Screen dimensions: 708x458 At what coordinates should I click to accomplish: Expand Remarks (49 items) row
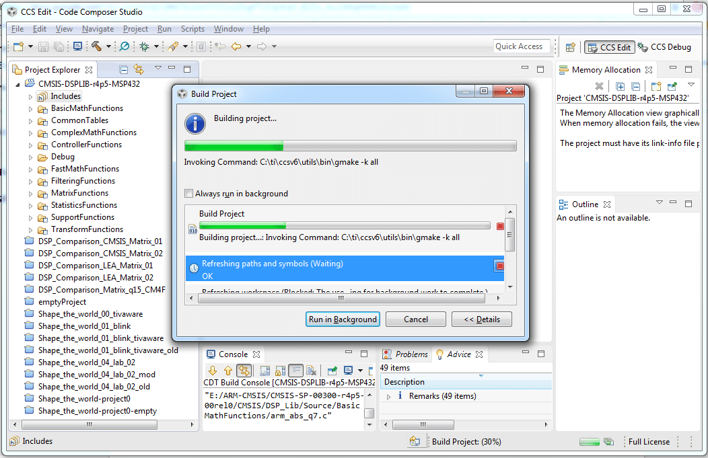[388, 397]
